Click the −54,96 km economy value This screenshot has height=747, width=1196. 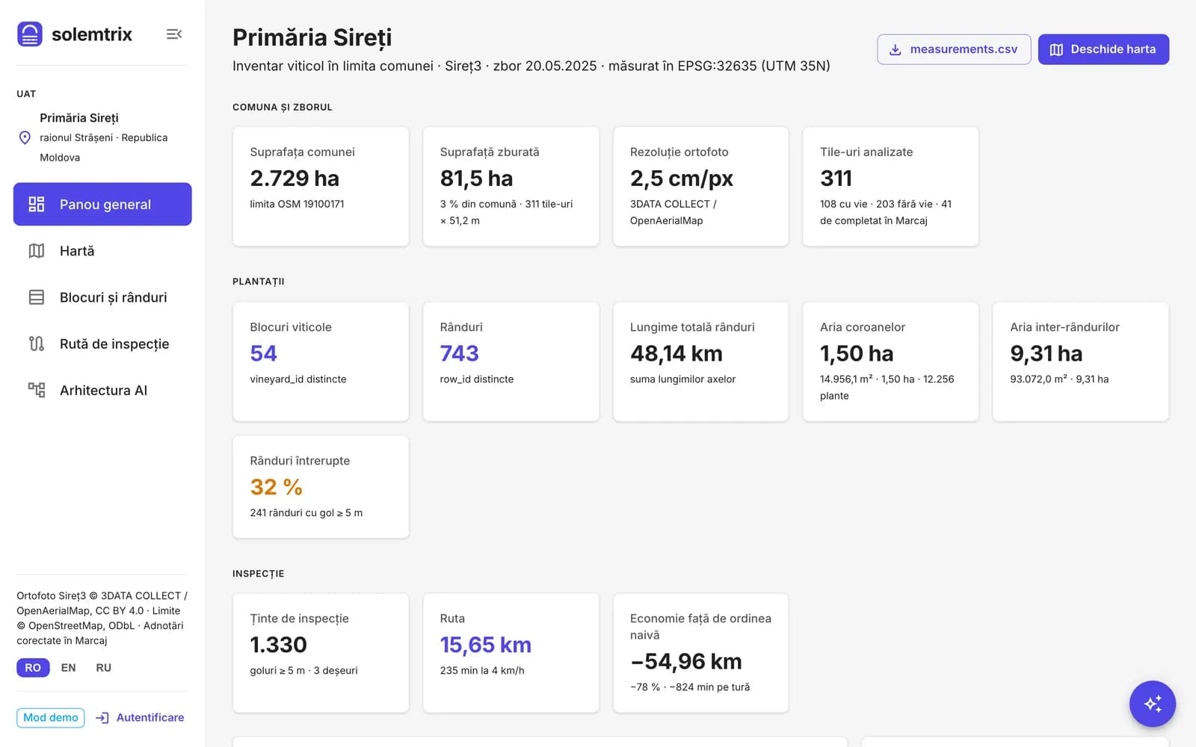(x=685, y=661)
